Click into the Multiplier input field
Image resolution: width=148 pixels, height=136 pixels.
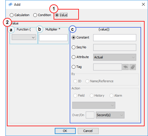(53, 38)
